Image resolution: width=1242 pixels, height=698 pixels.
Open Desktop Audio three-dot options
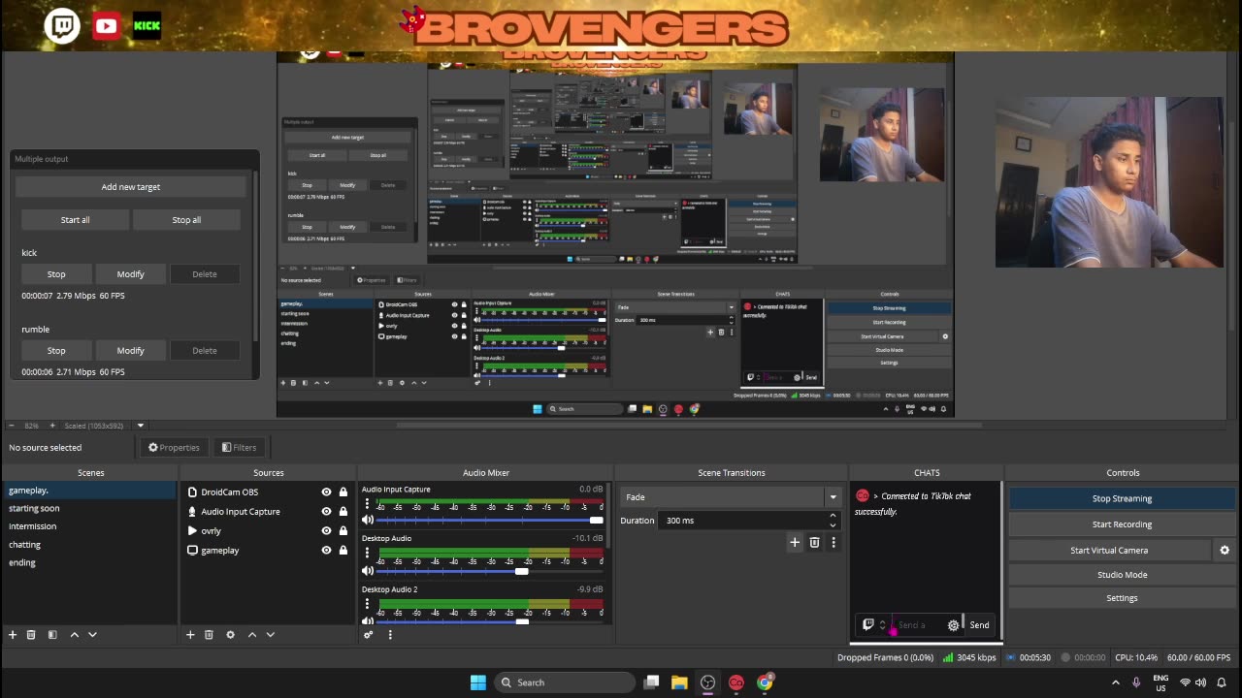[367, 555]
